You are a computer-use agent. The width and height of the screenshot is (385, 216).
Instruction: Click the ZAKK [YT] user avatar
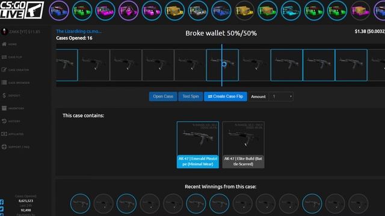4,32
